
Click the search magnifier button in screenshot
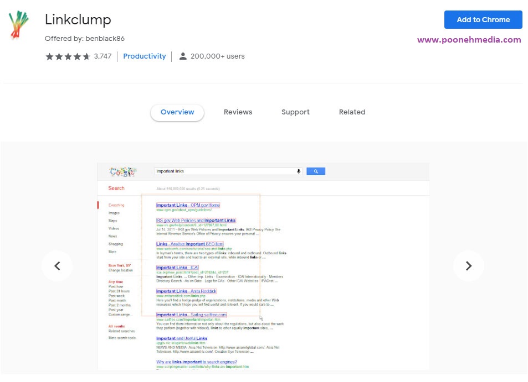click(x=315, y=171)
